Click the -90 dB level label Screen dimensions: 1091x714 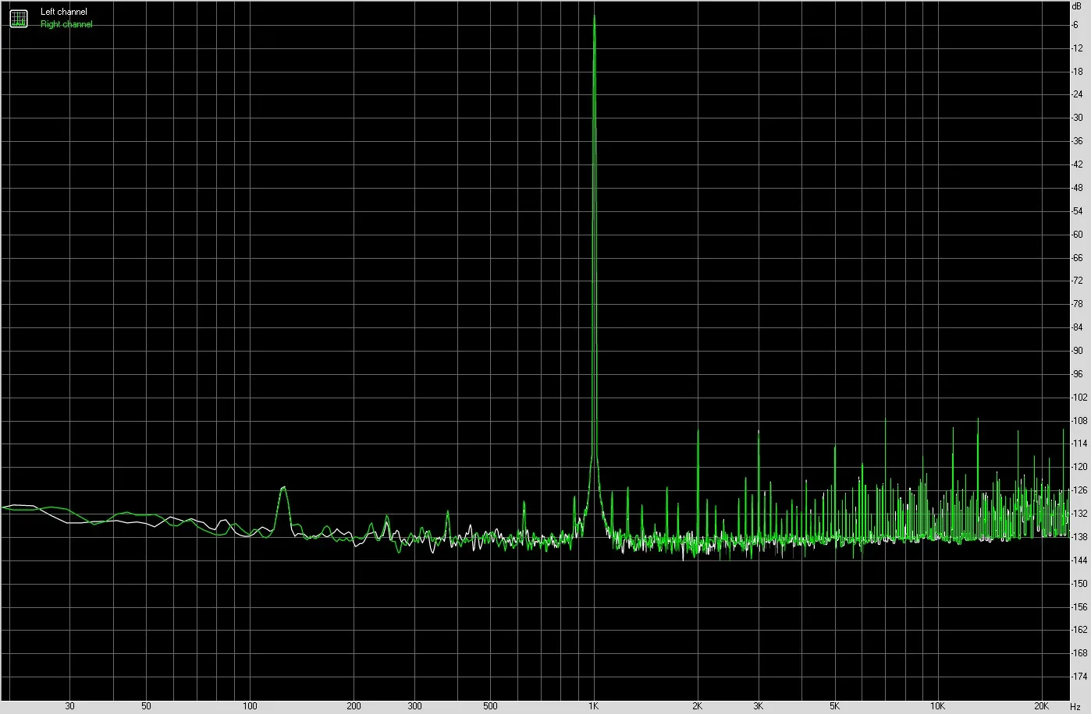tap(1077, 351)
